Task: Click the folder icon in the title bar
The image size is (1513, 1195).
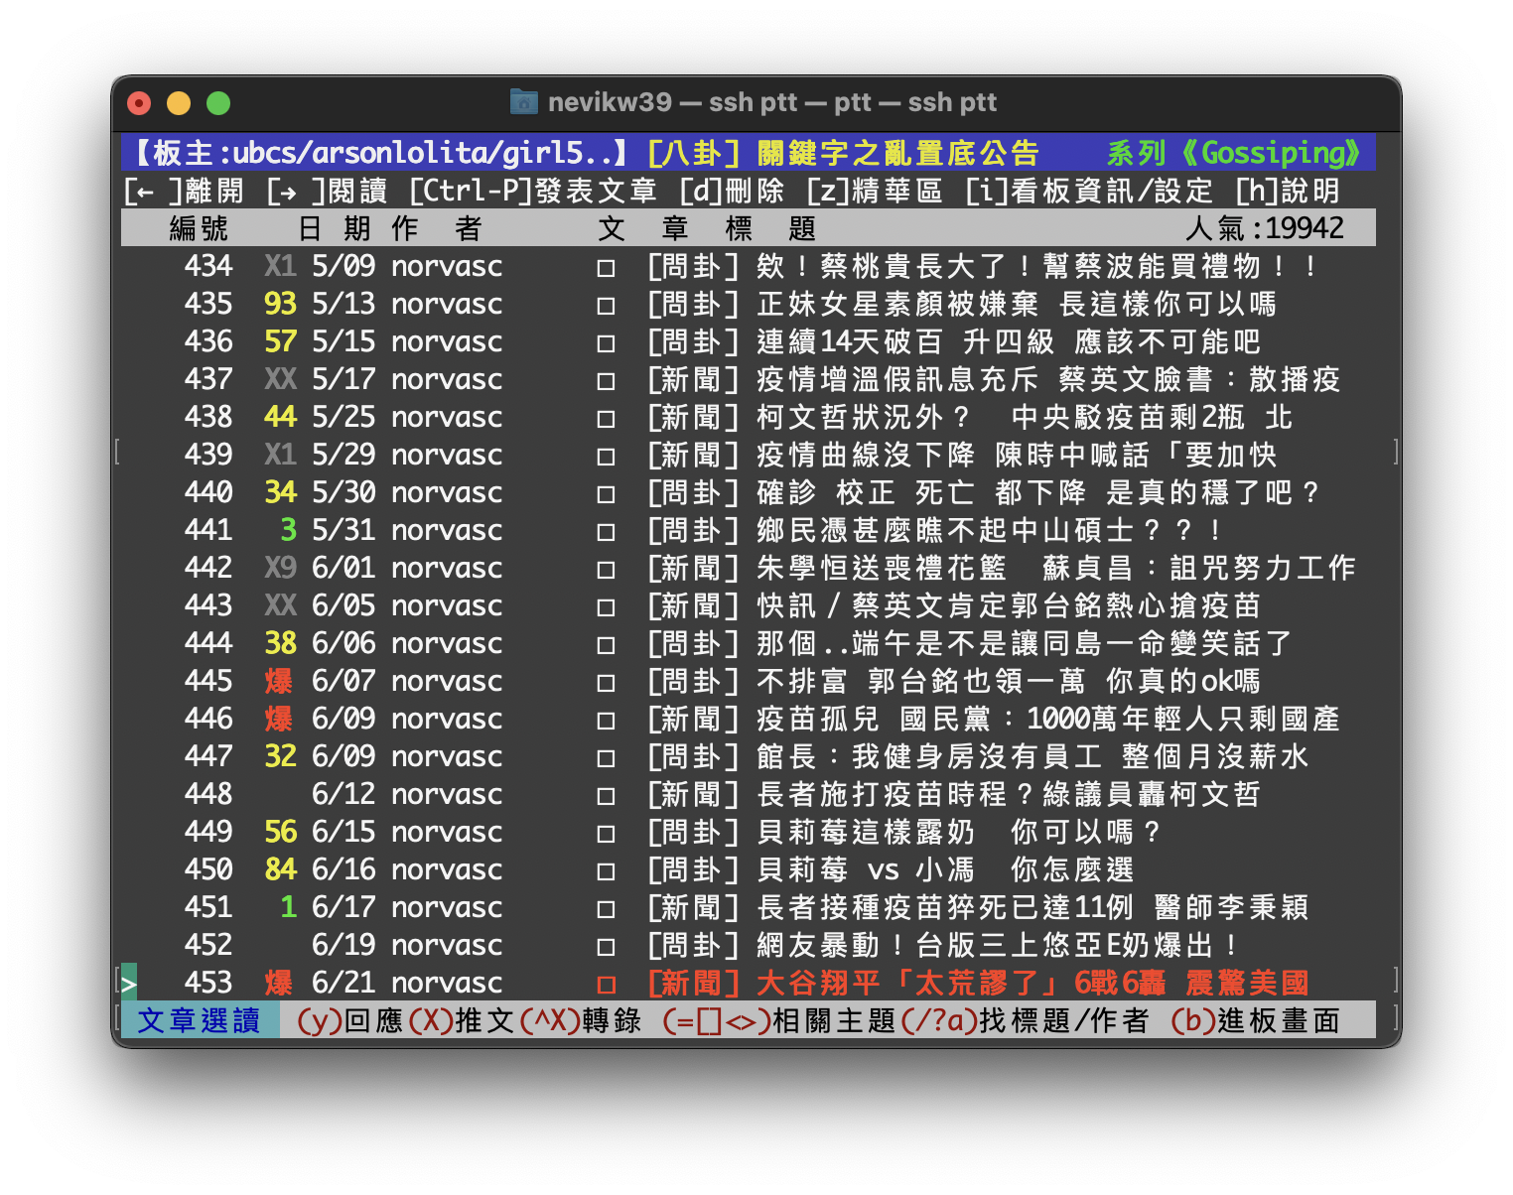Action: (x=523, y=102)
